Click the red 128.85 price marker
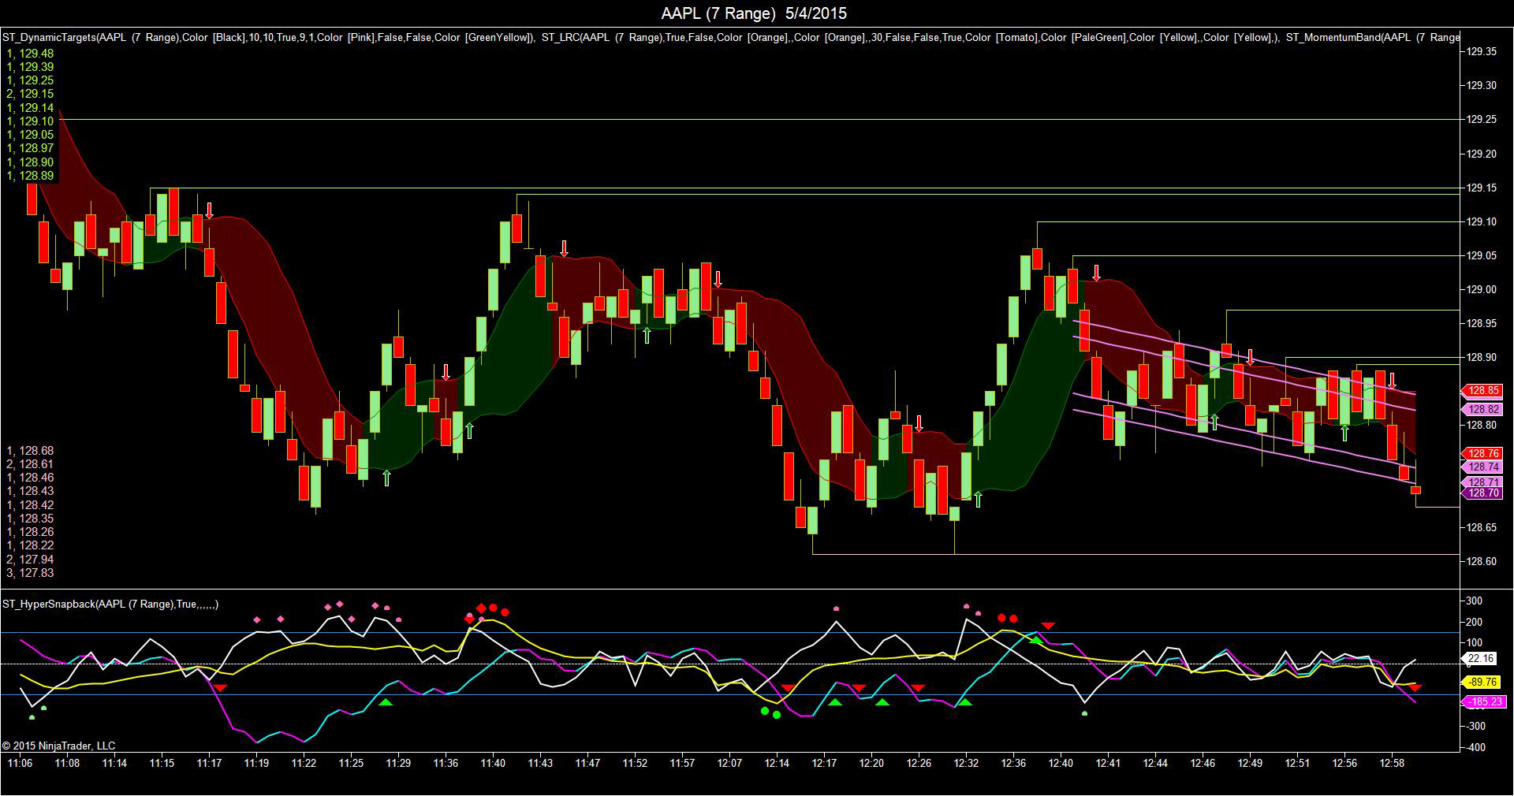 (x=1482, y=390)
